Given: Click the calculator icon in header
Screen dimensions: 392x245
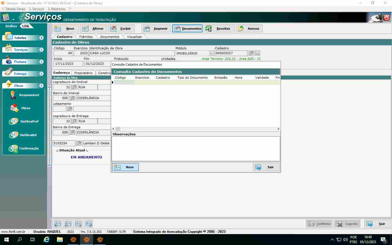Looking at the screenshot, I should [x=6, y=18].
